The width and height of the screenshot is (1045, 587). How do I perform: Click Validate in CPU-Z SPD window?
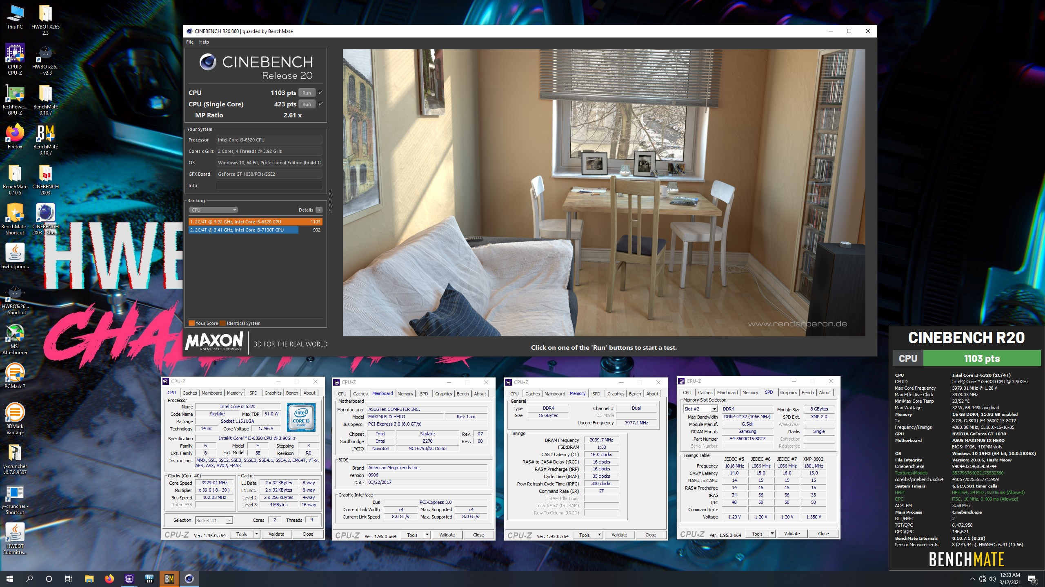coord(792,534)
